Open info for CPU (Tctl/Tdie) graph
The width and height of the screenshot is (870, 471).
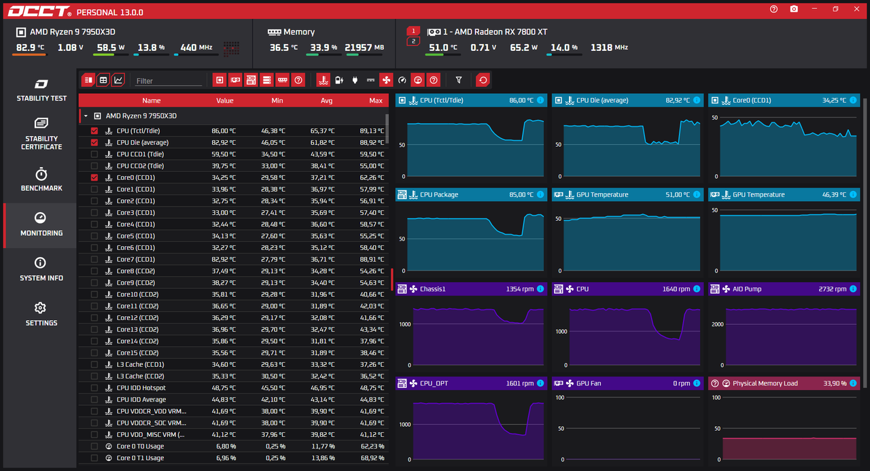click(x=540, y=100)
